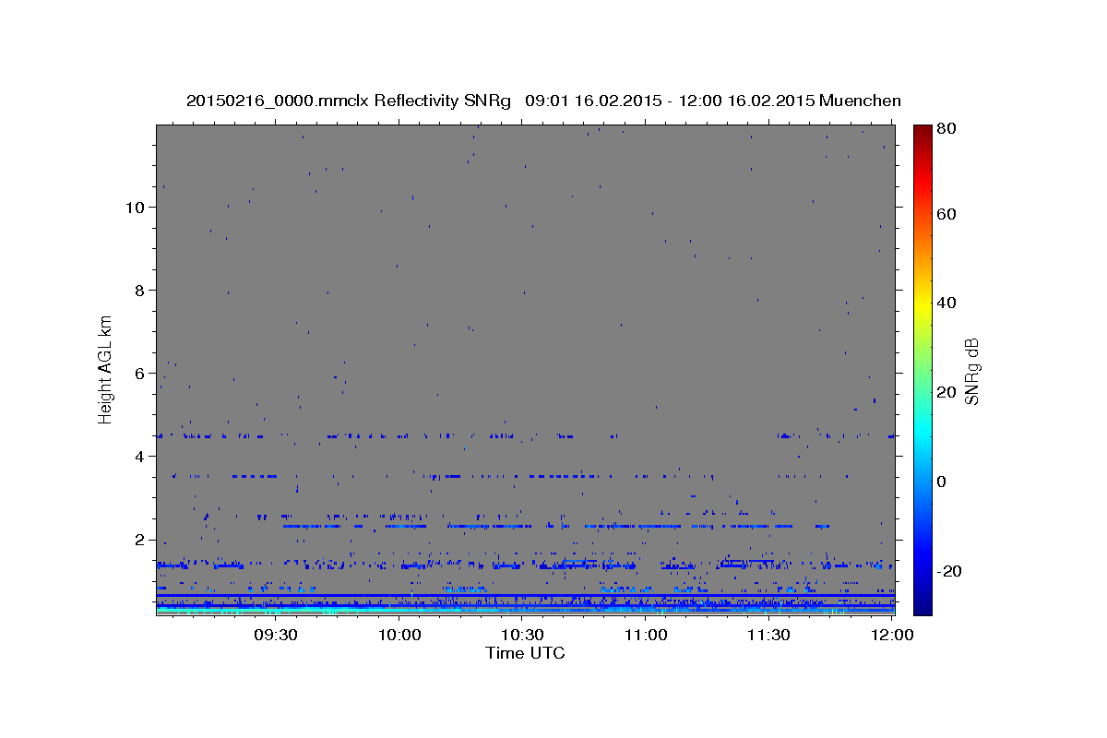The height and width of the screenshot is (738, 1107).
Task: Click the colorbar value 0
Action: [941, 482]
